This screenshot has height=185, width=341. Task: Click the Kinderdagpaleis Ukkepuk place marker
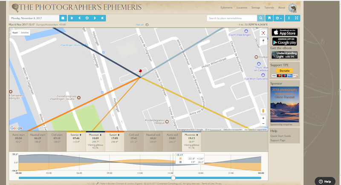167,122
